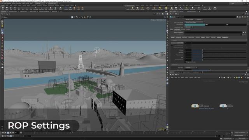Image resolution: width=249 pixels, height=140 pixels.
Task: Create a Camera from the Lights shelf
Action: pos(128,8)
